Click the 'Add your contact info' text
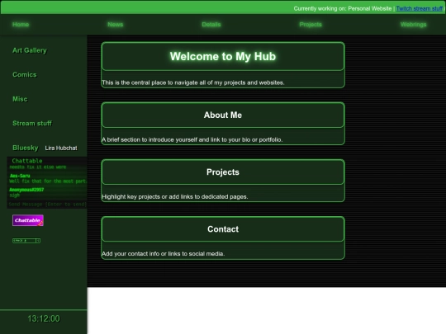446x334 pixels. (x=164, y=254)
